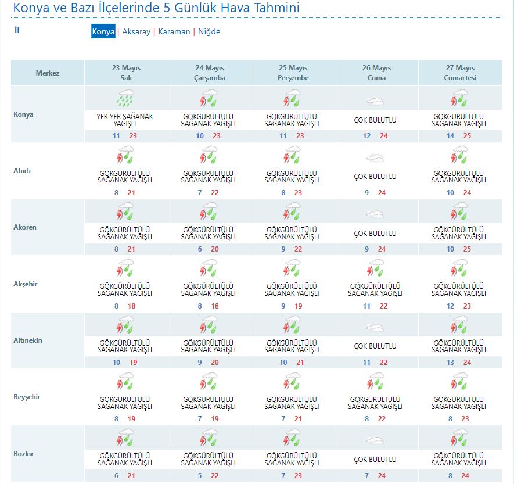Click the Akşehir district row label

(x=26, y=284)
